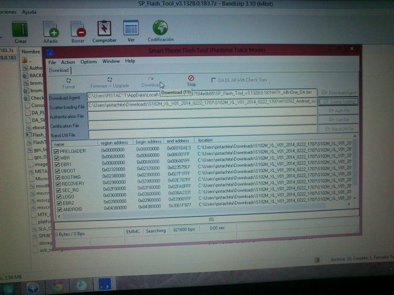Click the begin address column header

pyautogui.click(x=149, y=142)
